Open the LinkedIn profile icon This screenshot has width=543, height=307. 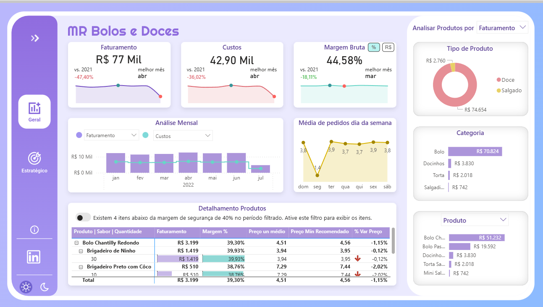[34, 257]
